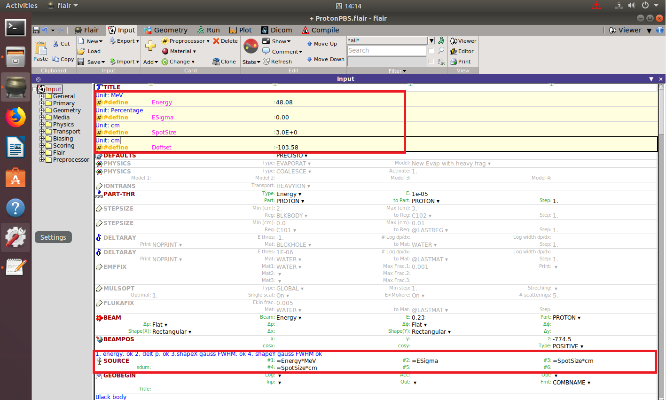Open LibreOffice Writer from the dock

(x=16, y=147)
